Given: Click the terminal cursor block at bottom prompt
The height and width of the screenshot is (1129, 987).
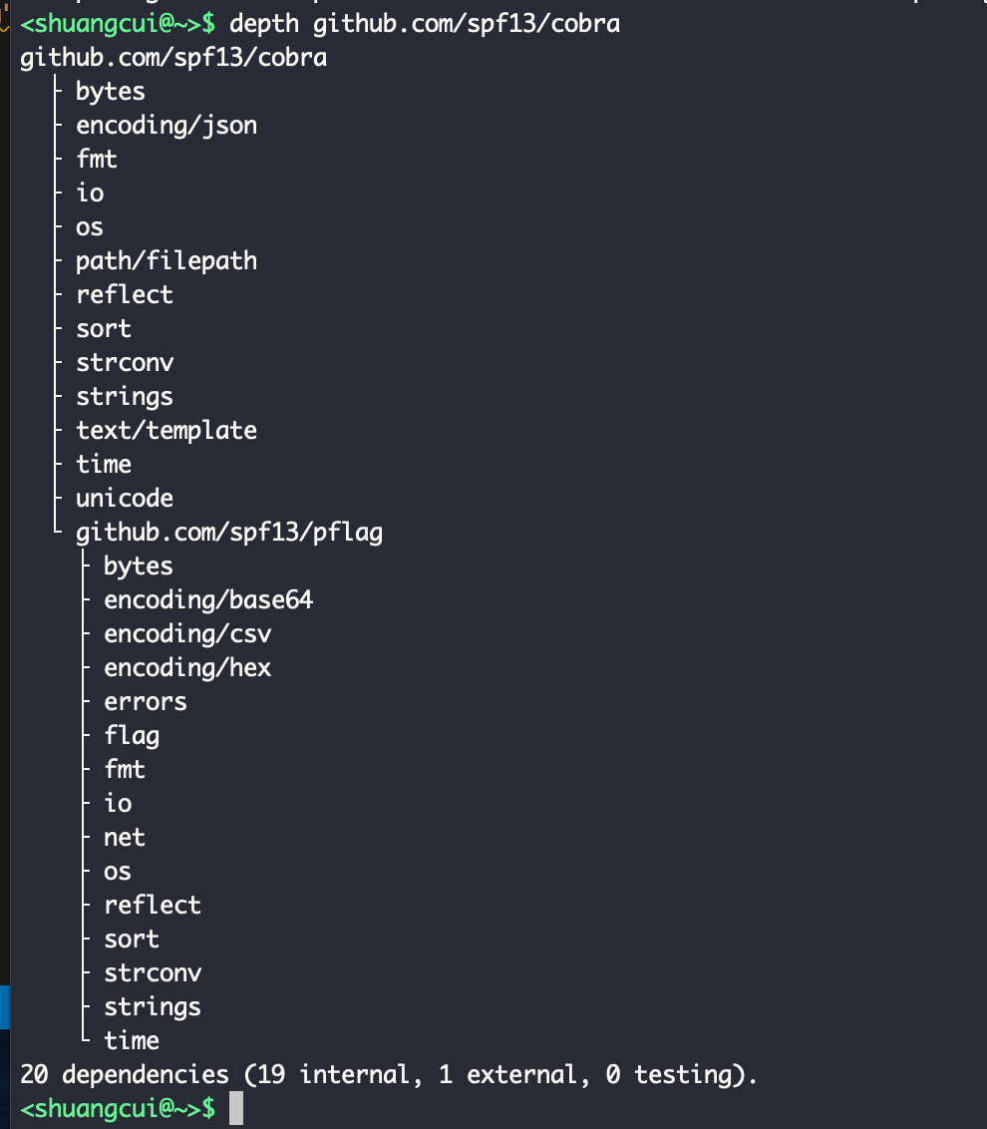Looking at the screenshot, I should coord(235,1108).
